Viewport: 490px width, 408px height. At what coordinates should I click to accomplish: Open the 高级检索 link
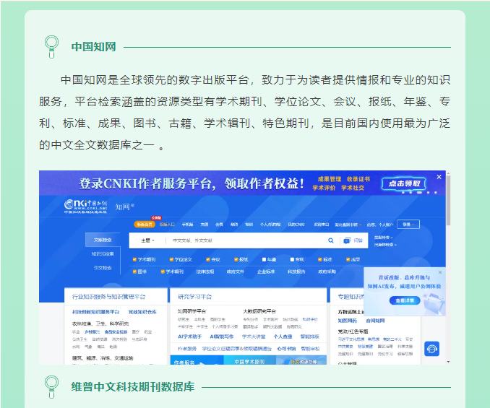tap(384, 238)
